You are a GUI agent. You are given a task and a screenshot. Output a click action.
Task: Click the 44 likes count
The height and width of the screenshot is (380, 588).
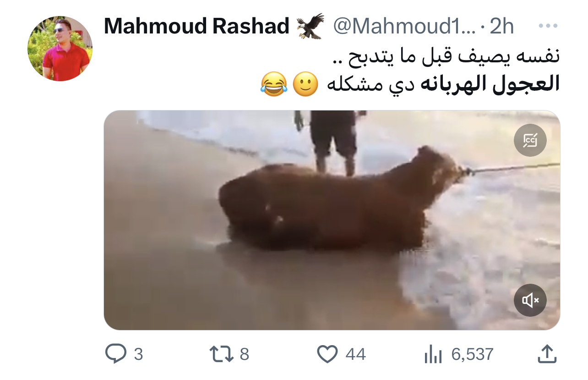coord(355,354)
